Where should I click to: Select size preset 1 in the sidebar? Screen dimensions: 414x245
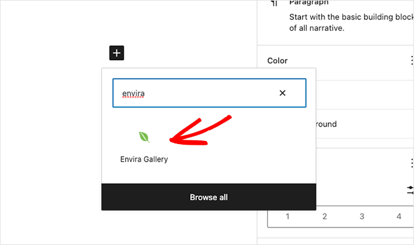point(288,216)
